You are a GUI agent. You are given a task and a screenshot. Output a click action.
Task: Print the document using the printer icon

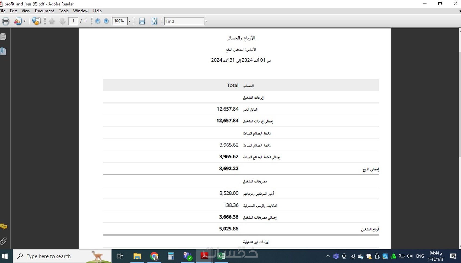coord(6,21)
